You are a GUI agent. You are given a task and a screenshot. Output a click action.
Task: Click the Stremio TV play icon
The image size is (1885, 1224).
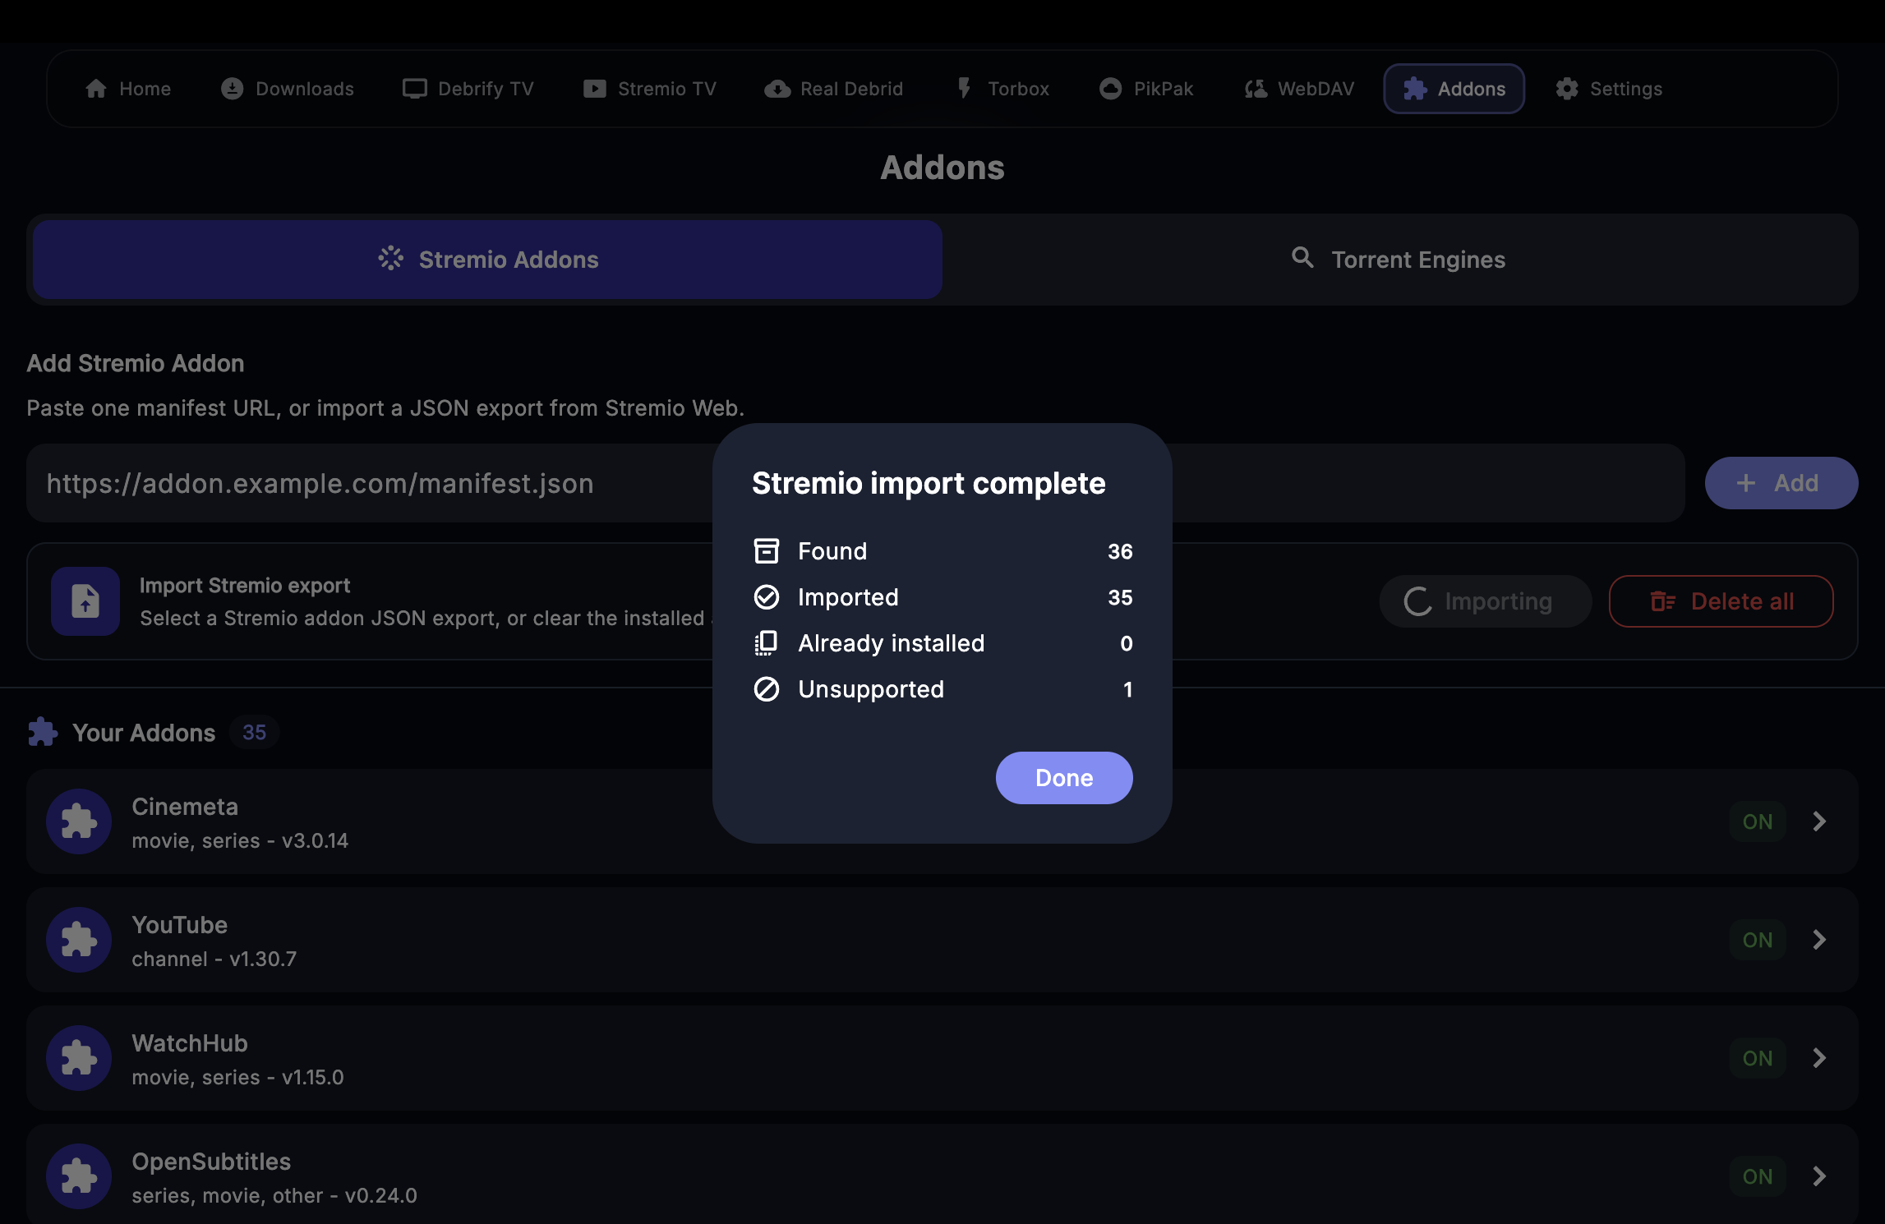tap(595, 89)
